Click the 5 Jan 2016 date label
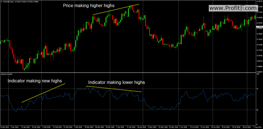Image resolution: width=263 pixels, height=129 pixels. point(14,127)
